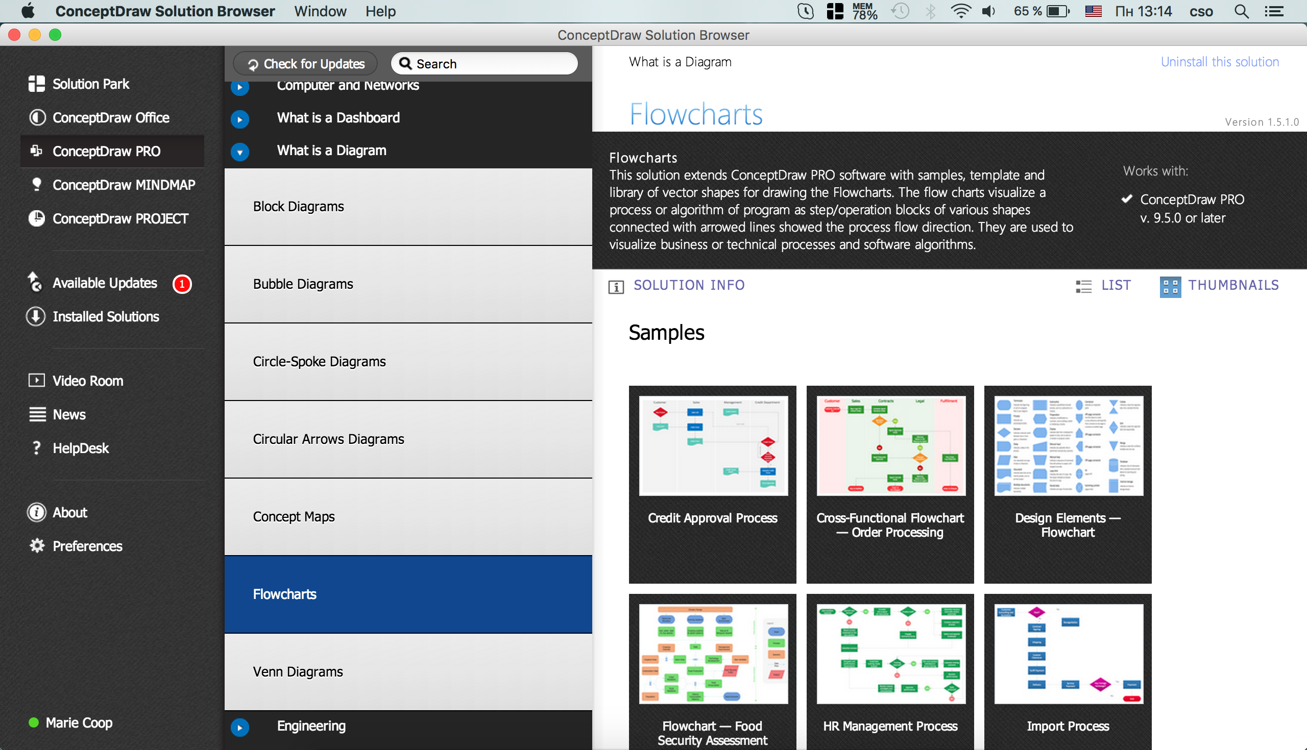Image resolution: width=1307 pixels, height=750 pixels.
Task: Click the red updates badge showing 1
Action: point(182,284)
